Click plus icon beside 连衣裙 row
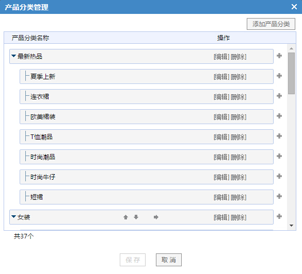The height and width of the screenshot is (274, 302). click(279, 96)
